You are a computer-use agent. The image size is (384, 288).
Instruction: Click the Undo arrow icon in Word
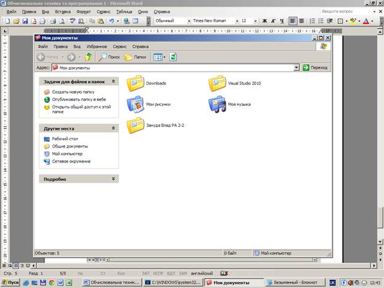coord(111,21)
